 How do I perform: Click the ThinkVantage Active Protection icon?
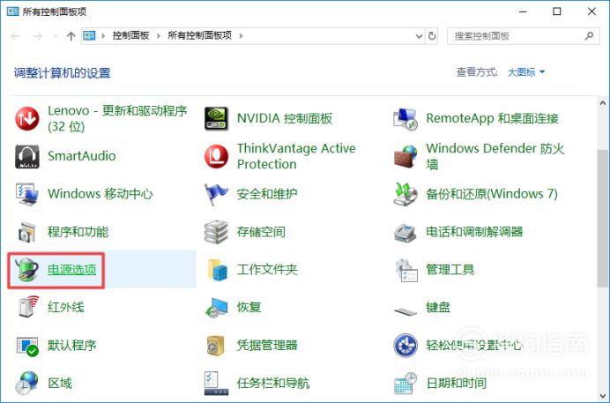216,156
